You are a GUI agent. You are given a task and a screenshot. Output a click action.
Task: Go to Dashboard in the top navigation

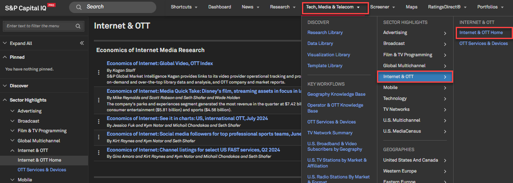219,7
